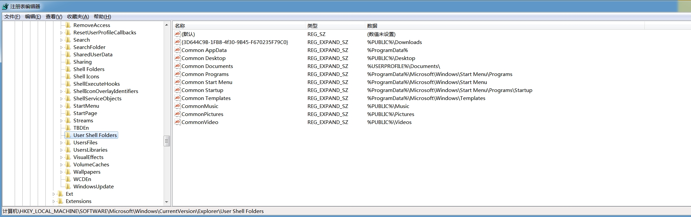This screenshot has height=217, width=691.
Task: Click the data cell %PUBLIC%\Downloads
Action: pyautogui.click(x=395, y=42)
